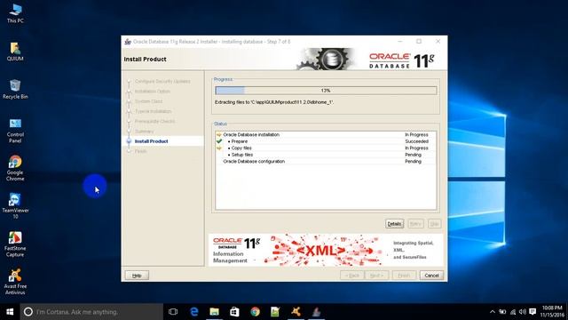Click the 13% installation progress bar

coord(326,91)
